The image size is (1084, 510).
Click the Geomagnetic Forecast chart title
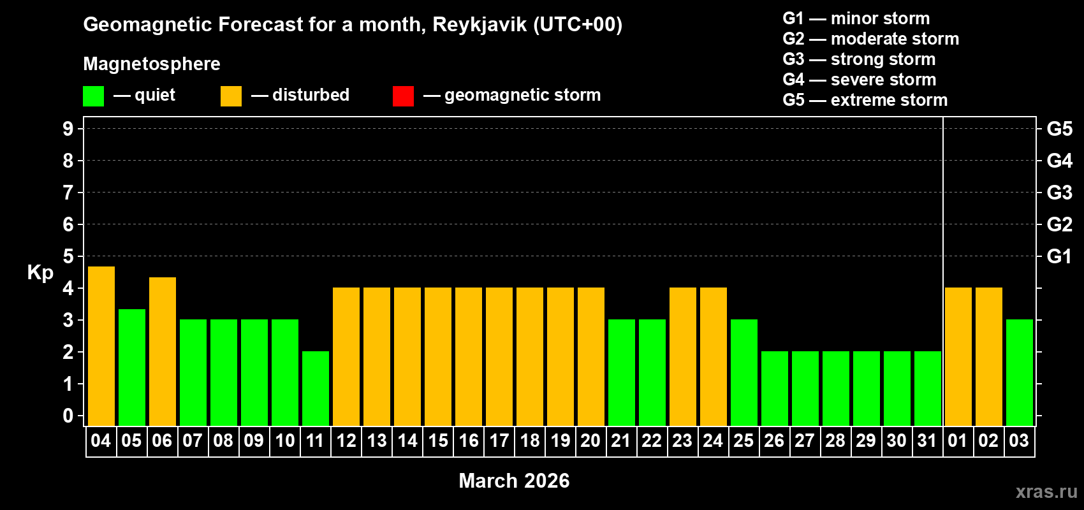point(353,25)
